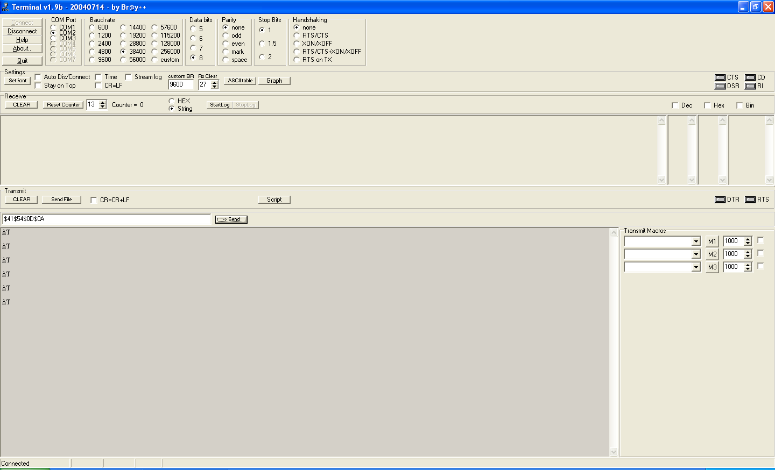Enable the Stream log checkbox
775x470 pixels.
pos(129,77)
